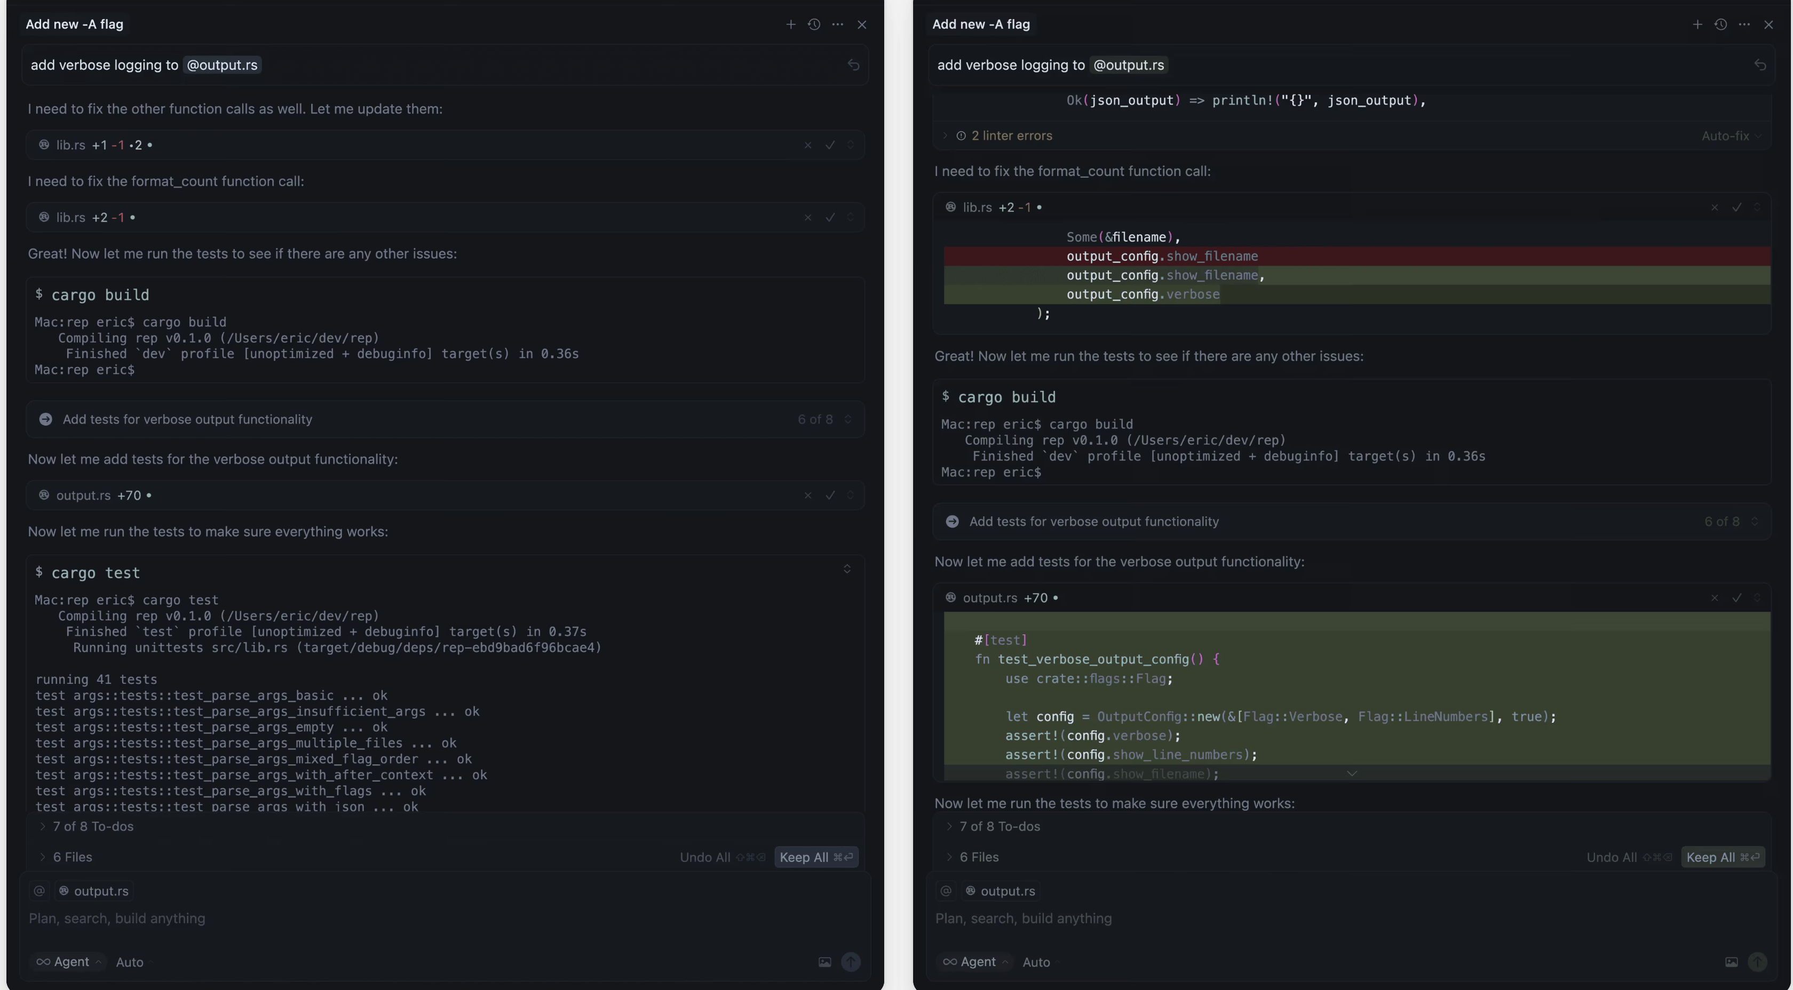This screenshot has width=1793, height=990.
Task: Click the @ add context icon in left input
Action: click(x=39, y=891)
